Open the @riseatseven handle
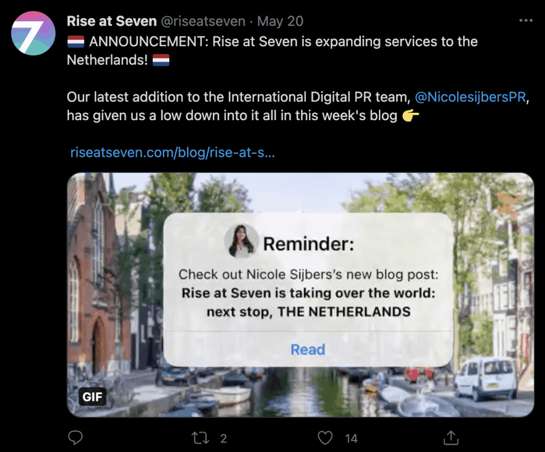This screenshot has width=545, height=452. 203,21
